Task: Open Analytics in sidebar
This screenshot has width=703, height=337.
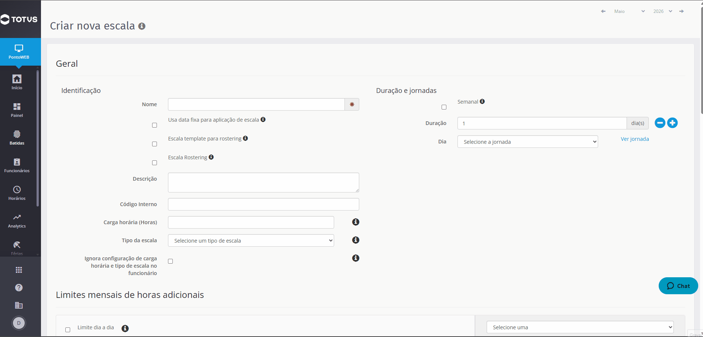Action: coord(17,220)
